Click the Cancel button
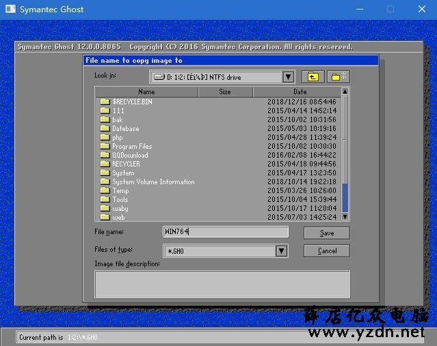This screenshot has width=437, height=346. (327, 251)
